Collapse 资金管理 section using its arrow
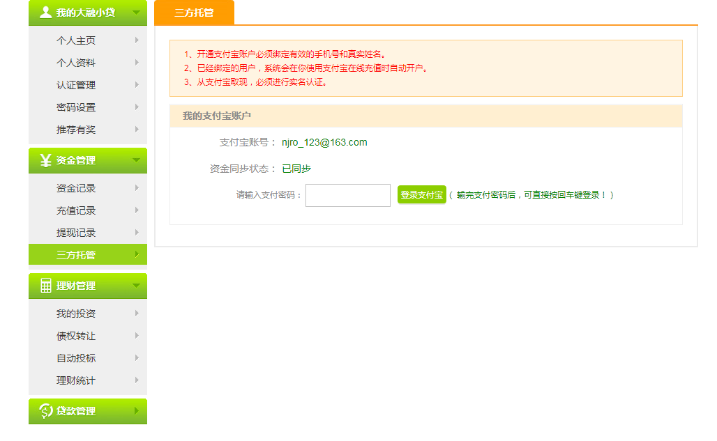 click(x=136, y=160)
